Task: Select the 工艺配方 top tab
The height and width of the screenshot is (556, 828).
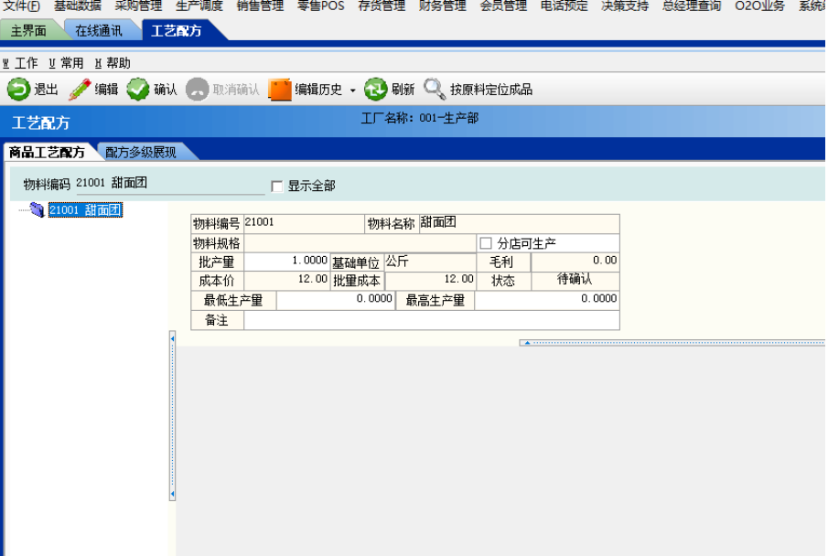Action: coord(177,30)
